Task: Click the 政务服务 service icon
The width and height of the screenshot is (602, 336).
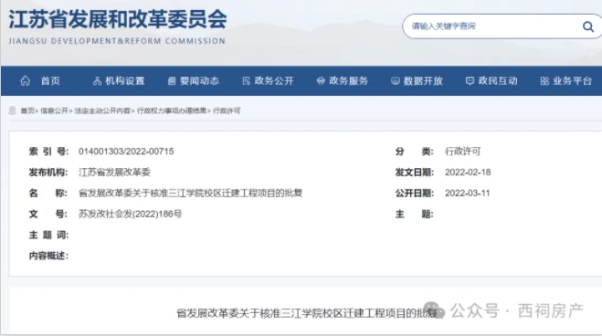Action: click(321, 81)
